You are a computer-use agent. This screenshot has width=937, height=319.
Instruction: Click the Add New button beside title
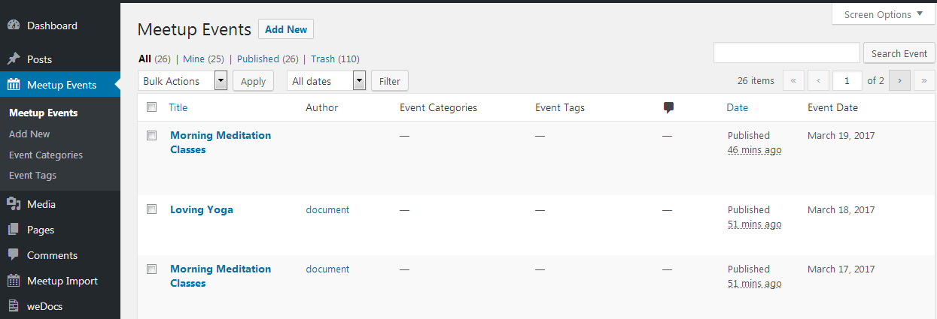[286, 29]
